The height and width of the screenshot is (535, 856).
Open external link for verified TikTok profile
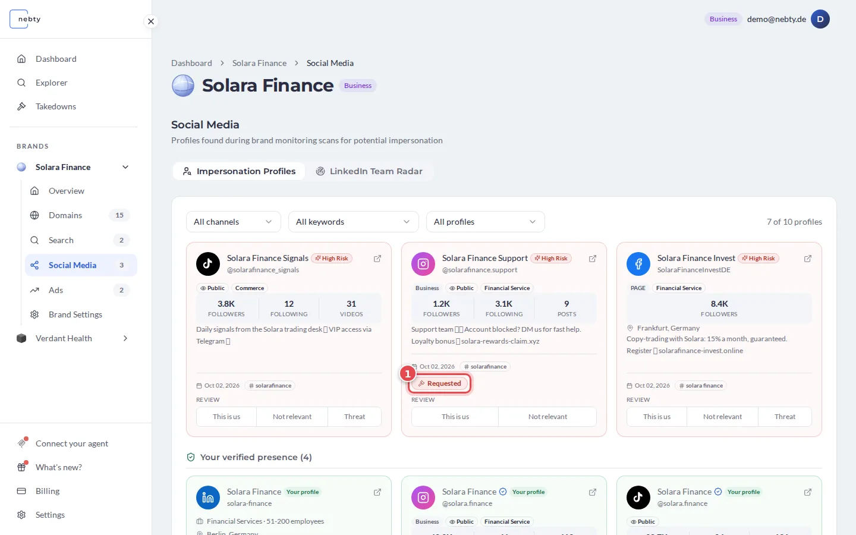coord(808,492)
